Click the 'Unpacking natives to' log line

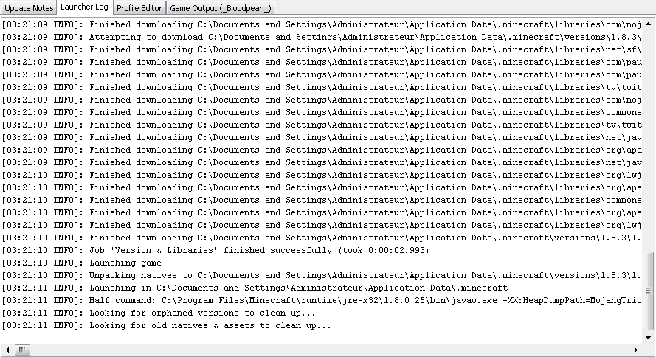(x=321, y=275)
